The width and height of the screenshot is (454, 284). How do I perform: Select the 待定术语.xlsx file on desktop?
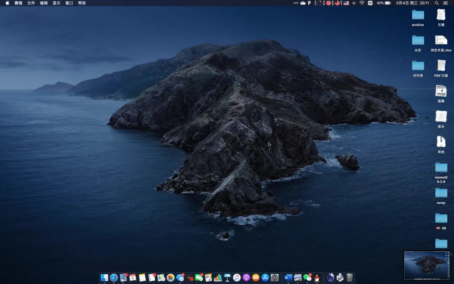point(441,40)
